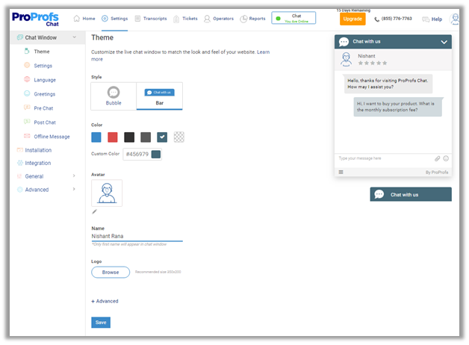Screen dimensions: 469x345
Task: Select the Bar style option
Action: [x=159, y=96]
